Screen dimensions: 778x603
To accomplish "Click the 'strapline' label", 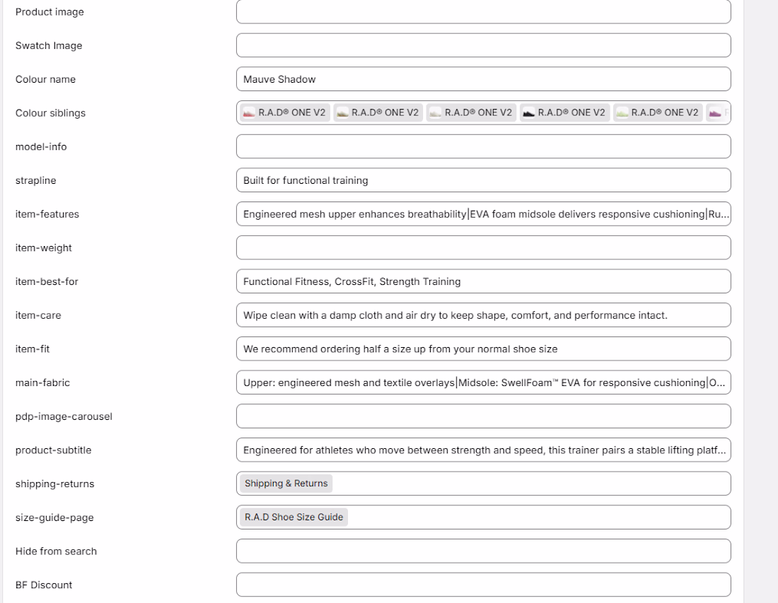I will coord(36,180).
